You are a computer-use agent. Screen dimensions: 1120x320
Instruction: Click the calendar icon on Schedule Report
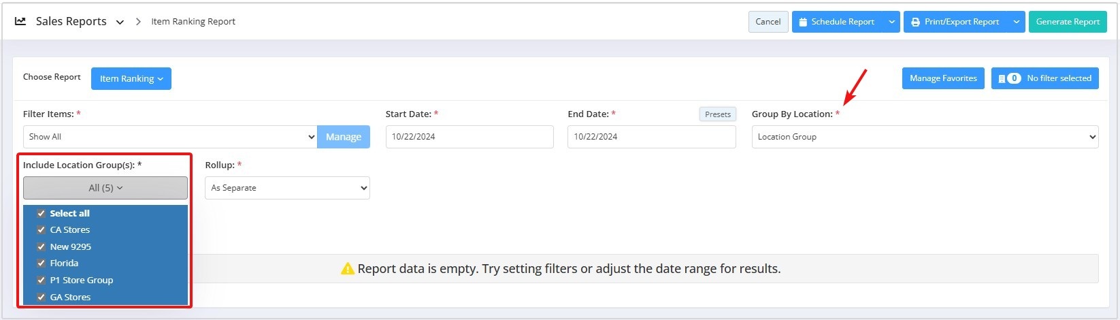tap(803, 22)
